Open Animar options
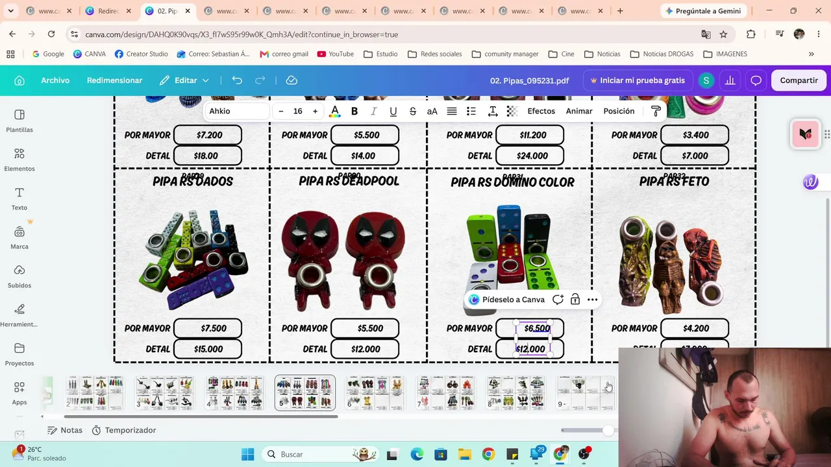The height and width of the screenshot is (467, 831). click(x=579, y=112)
